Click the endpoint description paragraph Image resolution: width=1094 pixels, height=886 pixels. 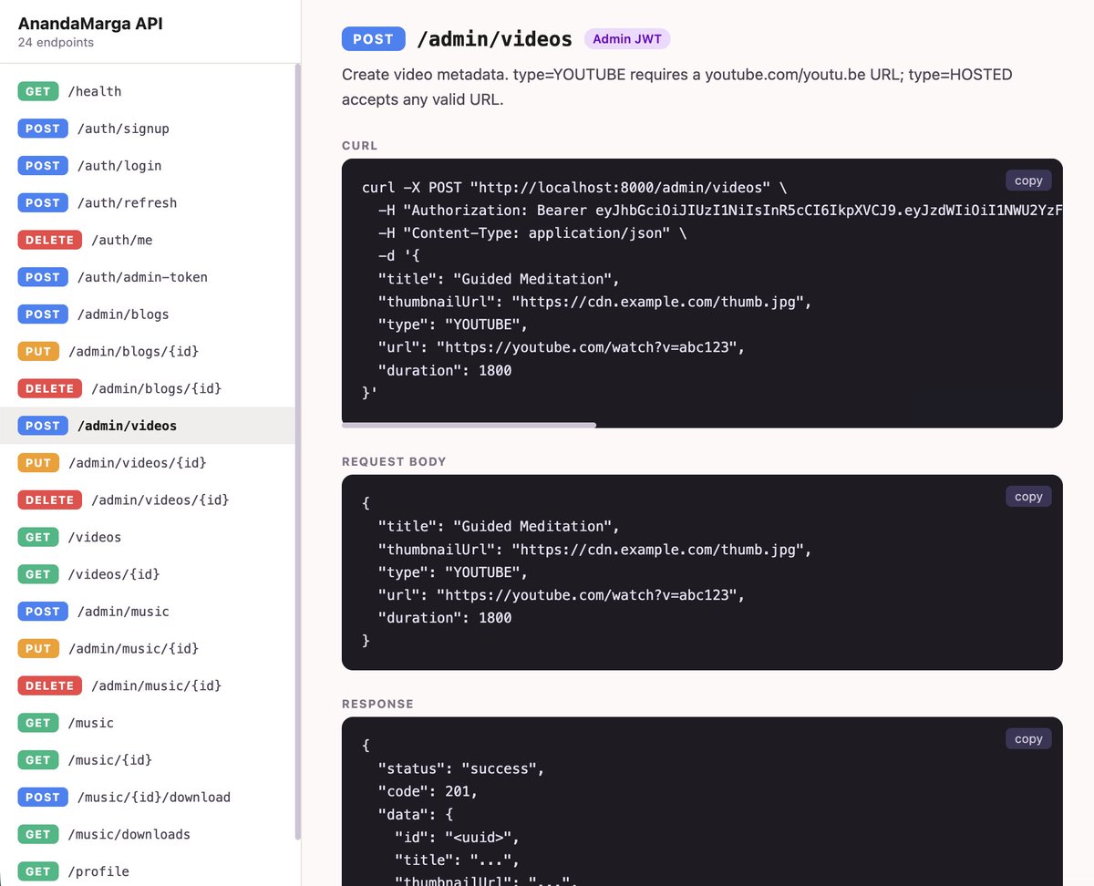point(677,87)
